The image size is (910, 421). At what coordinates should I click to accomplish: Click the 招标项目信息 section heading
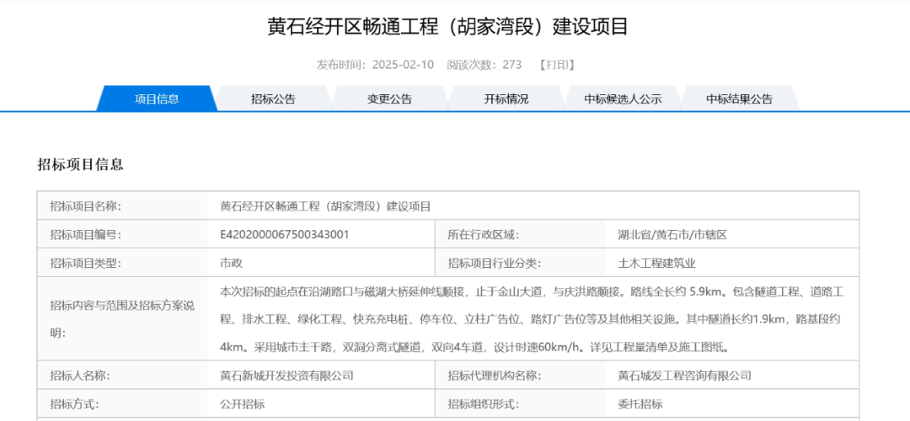(81, 164)
